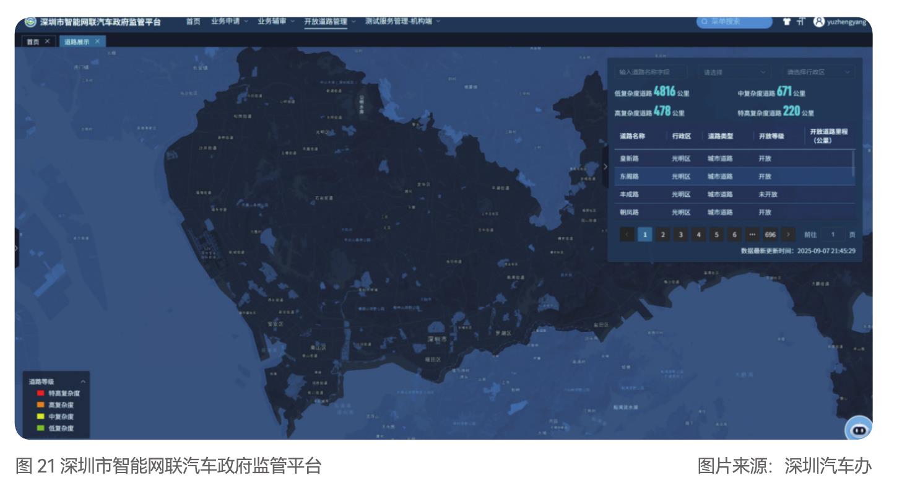Viewport: 902px width, 496px height.
Task: Go to the previous page arrow
Action: pyautogui.click(x=627, y=235)
